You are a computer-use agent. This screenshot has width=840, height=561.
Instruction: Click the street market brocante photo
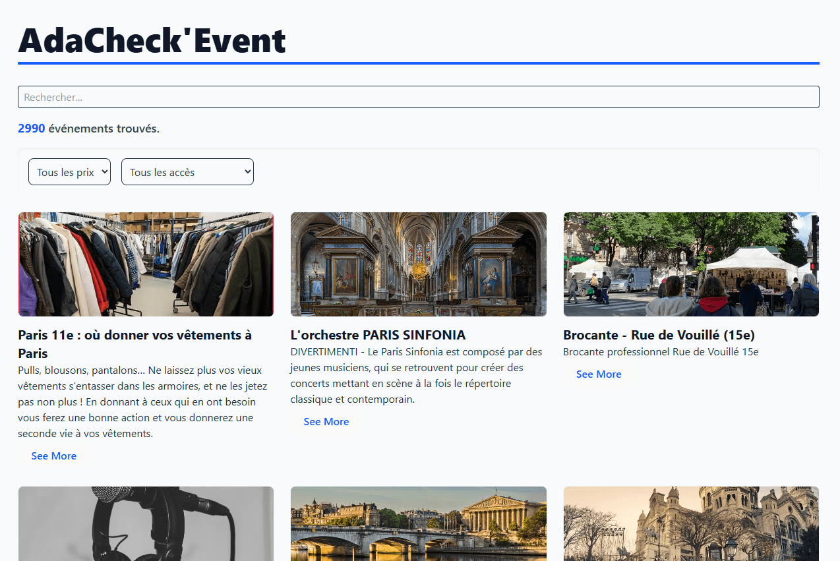point(691,264)
